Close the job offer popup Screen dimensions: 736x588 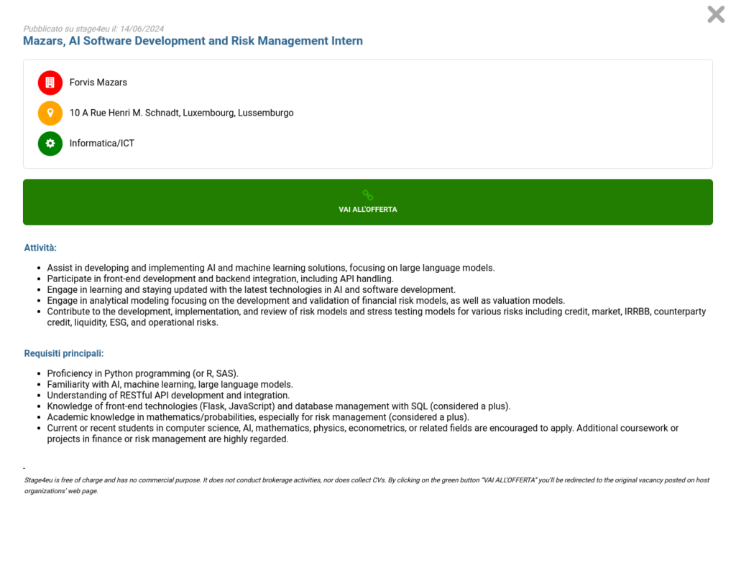[x=715, y=14]
